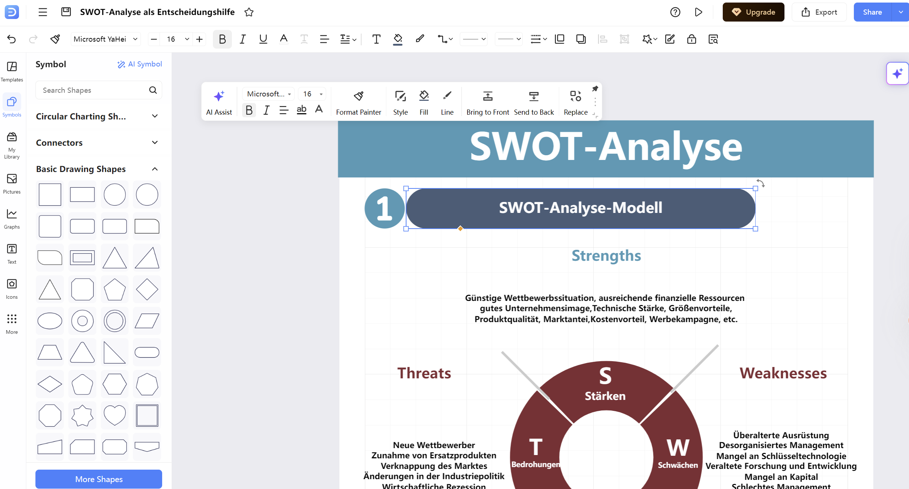Screen dimensions: 909x489
Task: Start presentation with play icon
Action: (698, 12)
